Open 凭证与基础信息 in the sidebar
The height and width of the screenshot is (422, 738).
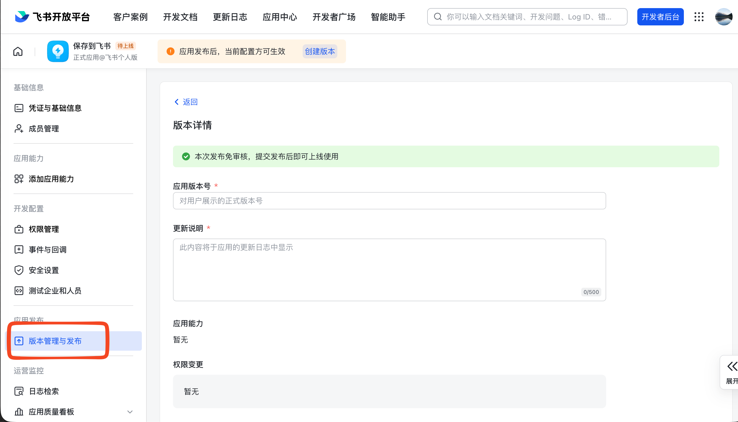point(55,108)
